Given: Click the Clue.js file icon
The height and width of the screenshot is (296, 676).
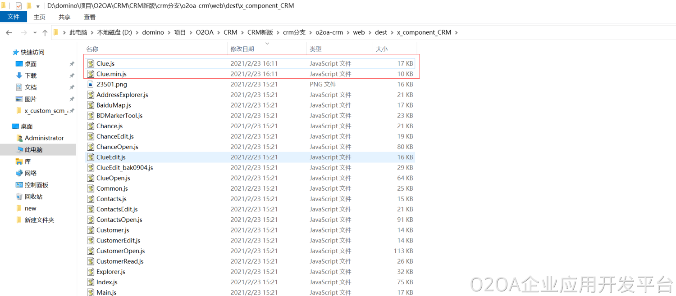Looking at the screenshot, I should coord(91,63).
